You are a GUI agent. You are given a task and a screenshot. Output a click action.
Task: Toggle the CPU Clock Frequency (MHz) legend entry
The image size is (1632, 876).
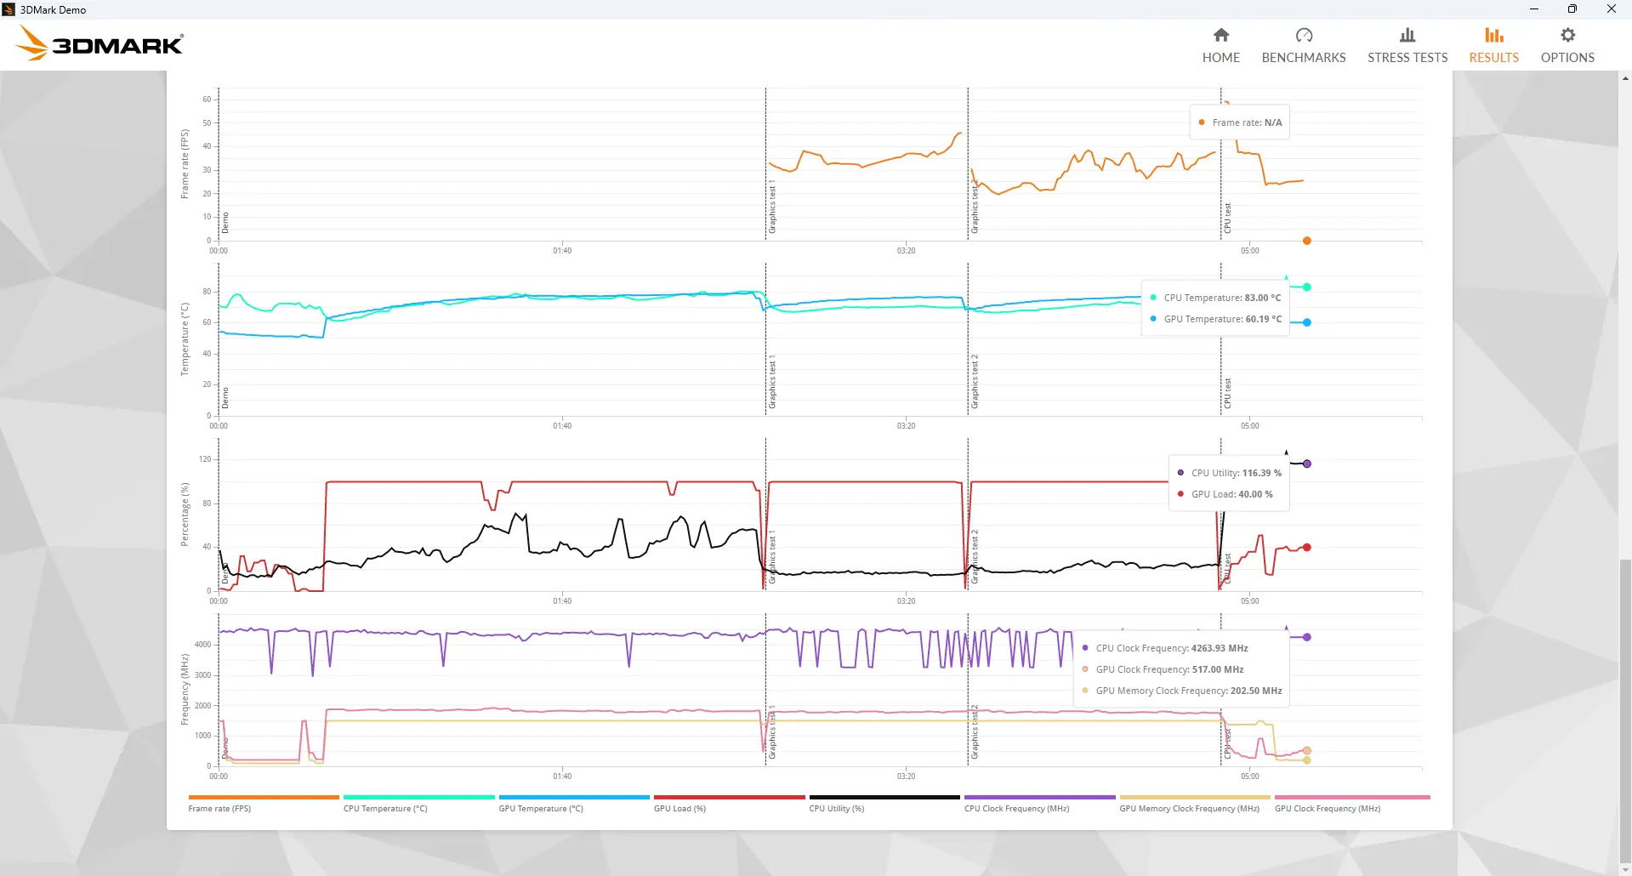(x=1039, y=804)
